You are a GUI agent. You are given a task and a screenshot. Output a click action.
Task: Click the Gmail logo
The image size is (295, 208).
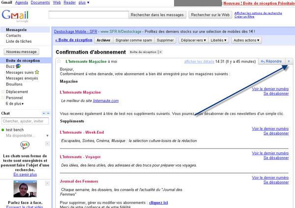tap(15, 16)
